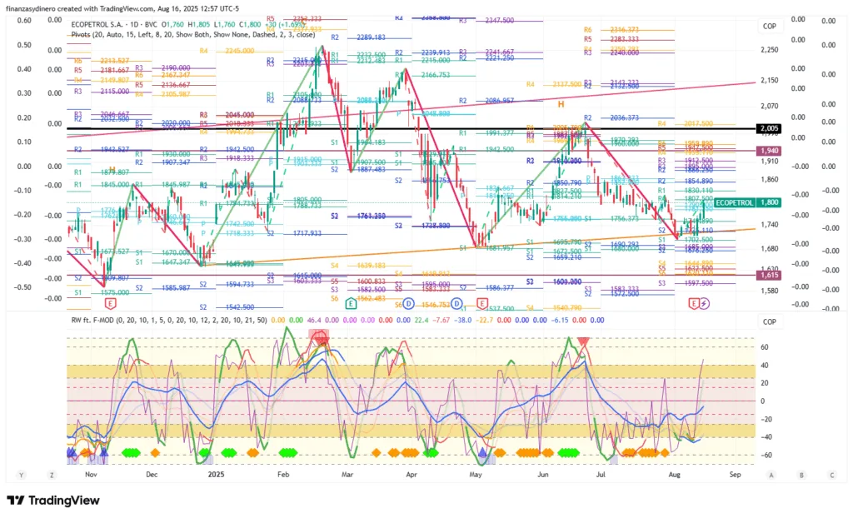Click the Pivots indicator legend text
The width and height of the screenshot is (853, 518).
point(193,34)
